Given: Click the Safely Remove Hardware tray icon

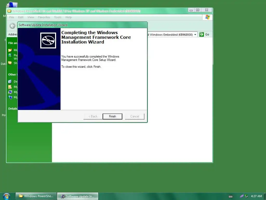Looking at the screenshot, I should click(246, 196).
